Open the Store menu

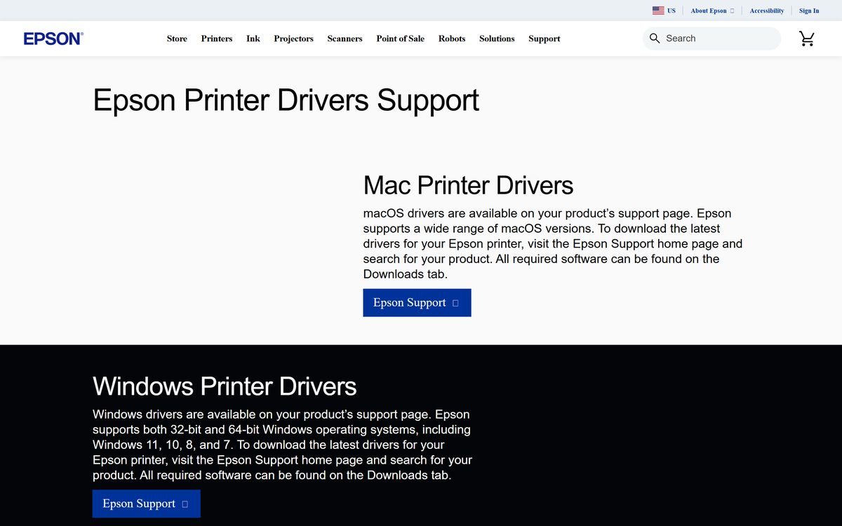click(177, 39)
